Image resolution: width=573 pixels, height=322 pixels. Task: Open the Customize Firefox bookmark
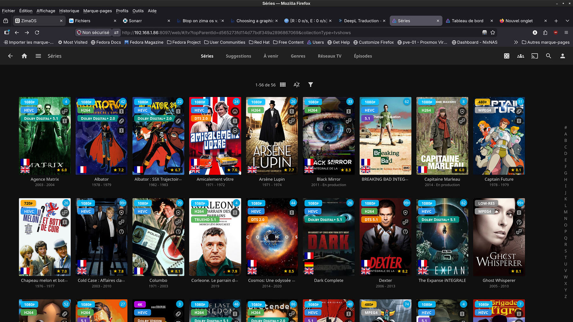(374, 42)
